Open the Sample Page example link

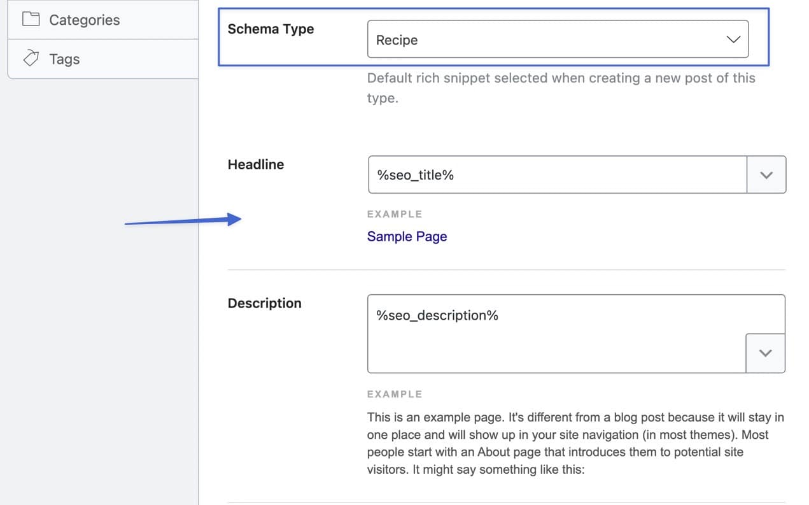tap(407, 237)
